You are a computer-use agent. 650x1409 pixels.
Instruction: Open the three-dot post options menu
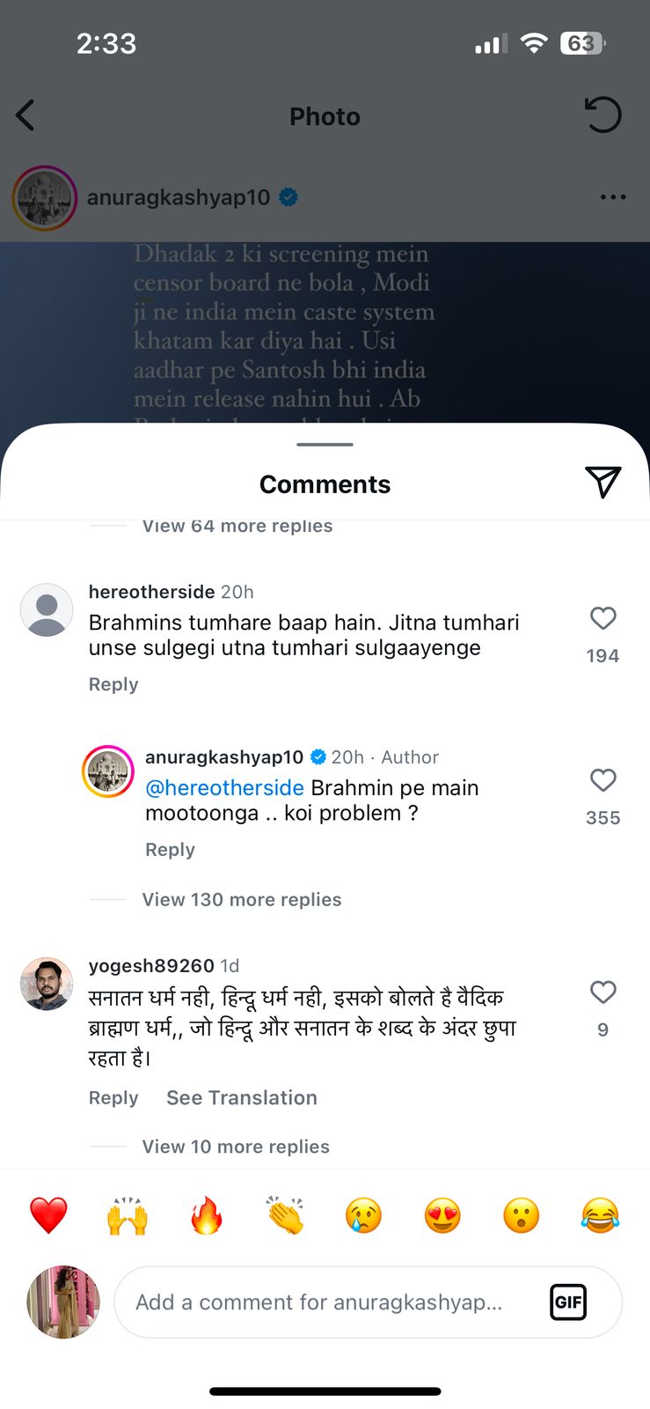tap(612, 197)
